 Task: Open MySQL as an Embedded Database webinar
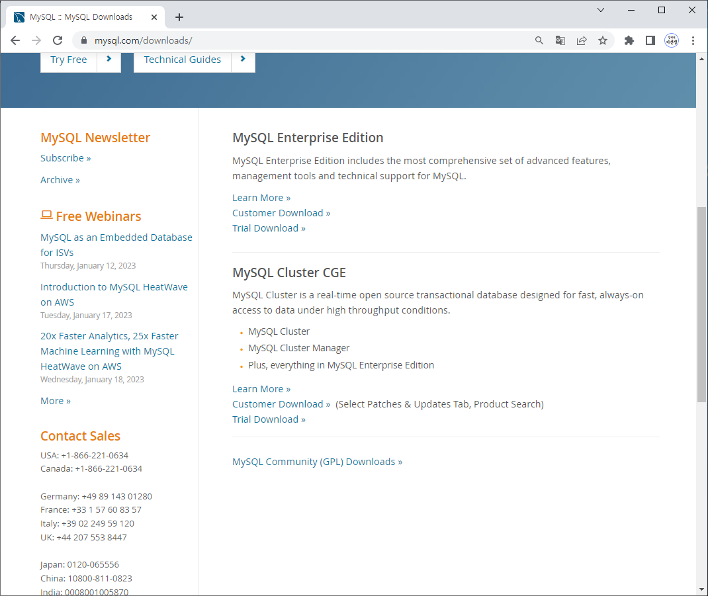point(116,245)
